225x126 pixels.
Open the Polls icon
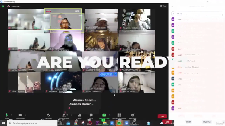tap(79, 115)
